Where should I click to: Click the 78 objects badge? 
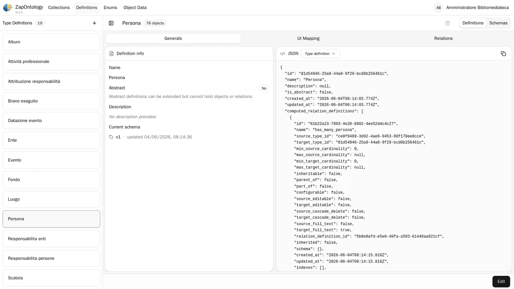point(155,23)
